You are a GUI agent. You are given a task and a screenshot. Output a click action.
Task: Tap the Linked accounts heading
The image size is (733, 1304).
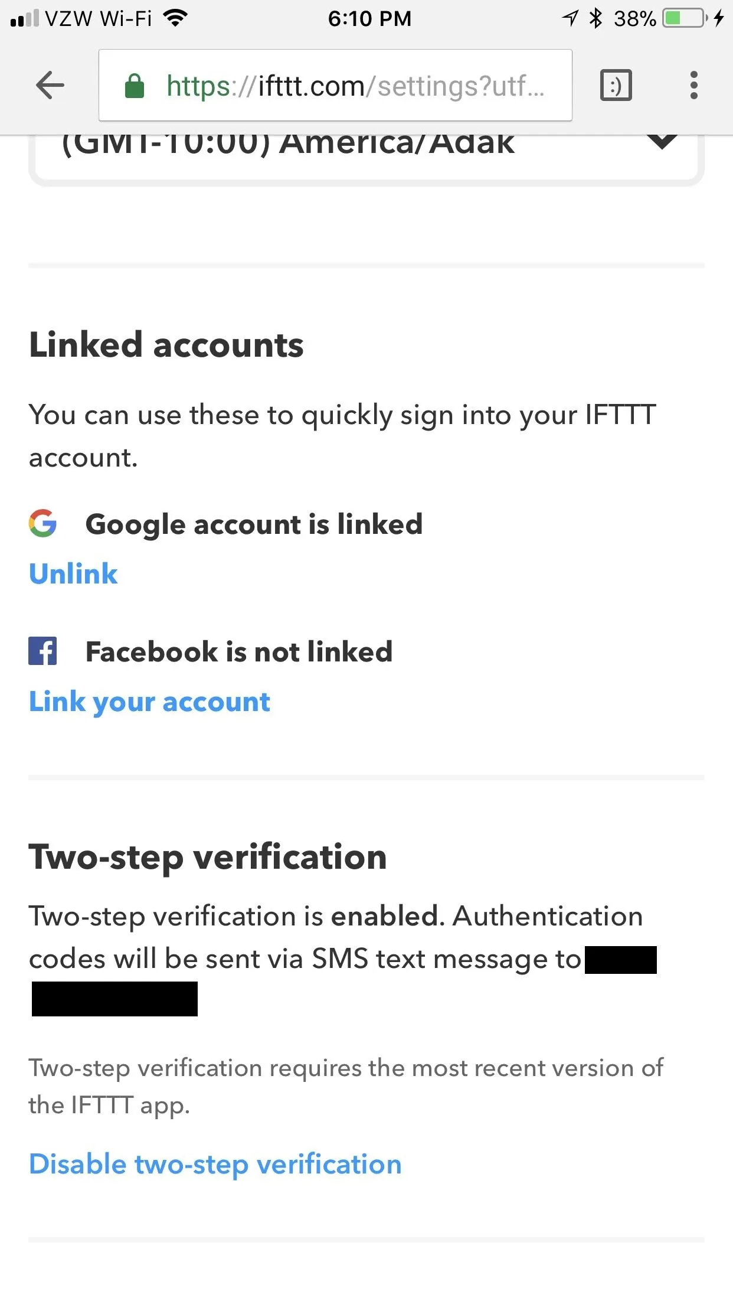(166, 345)
